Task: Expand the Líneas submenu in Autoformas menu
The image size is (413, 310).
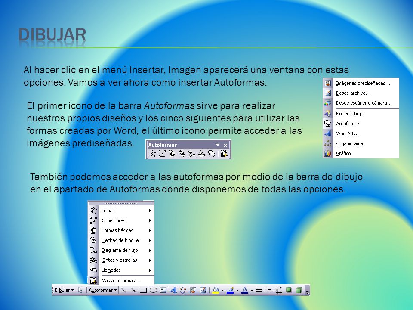Action: 121,211
